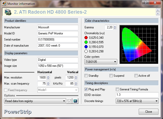Image resolution: width=163 pixels, height=119 pixels.
Task: Increase the Gamma value with up arrow
Action: [x=115, y=26]
